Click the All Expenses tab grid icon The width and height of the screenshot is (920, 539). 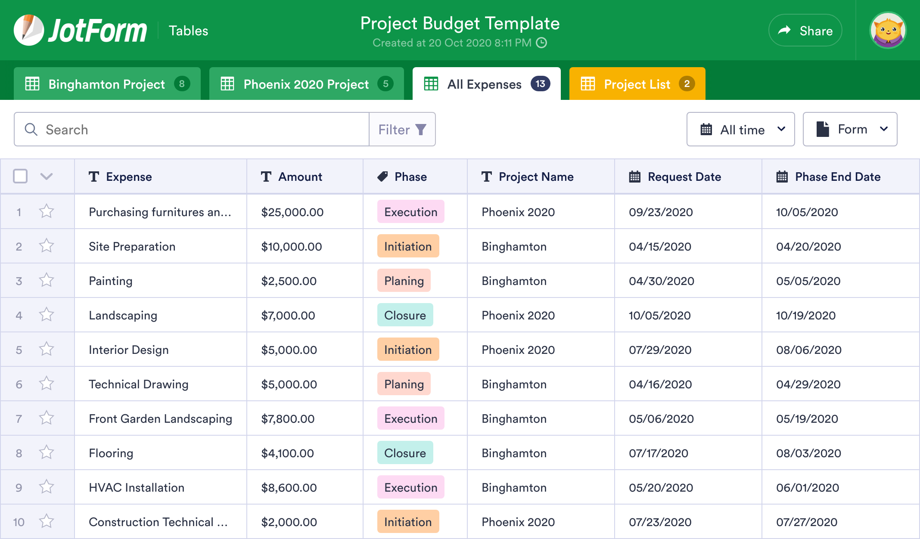pyautogui.click(x=431, y=84)
